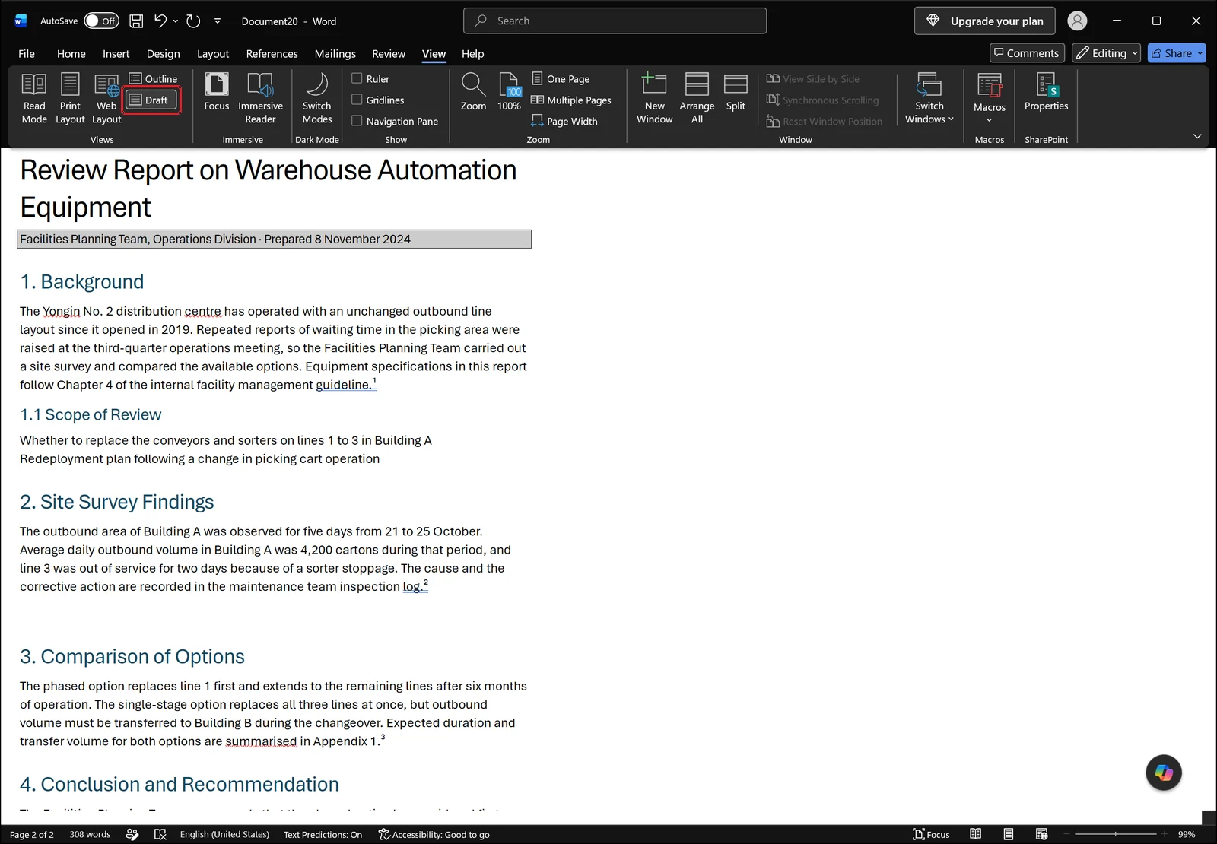The height and width of the screenshot is (844, 1217).
Task: Click the 2. Site Survey Findings heading
Action: (x=117, y=502)
